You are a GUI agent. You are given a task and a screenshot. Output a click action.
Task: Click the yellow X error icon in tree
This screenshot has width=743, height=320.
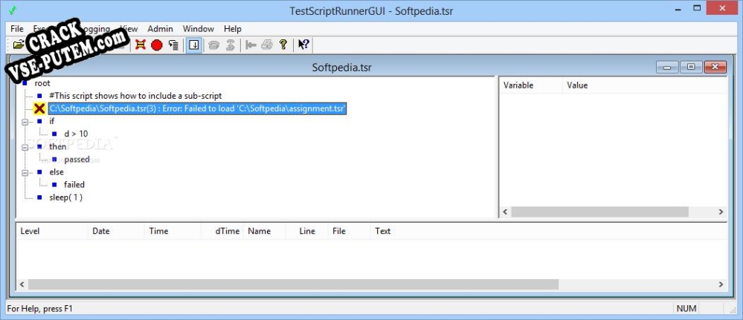click(x=40, y=108)
